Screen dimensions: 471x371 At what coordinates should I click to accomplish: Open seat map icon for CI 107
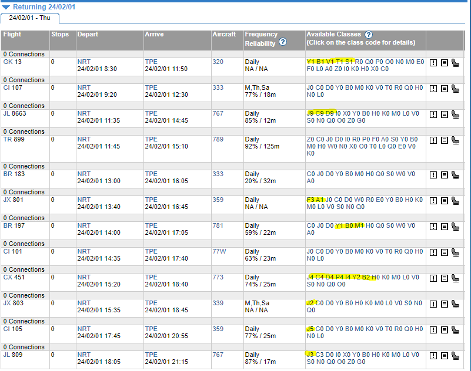456,89
